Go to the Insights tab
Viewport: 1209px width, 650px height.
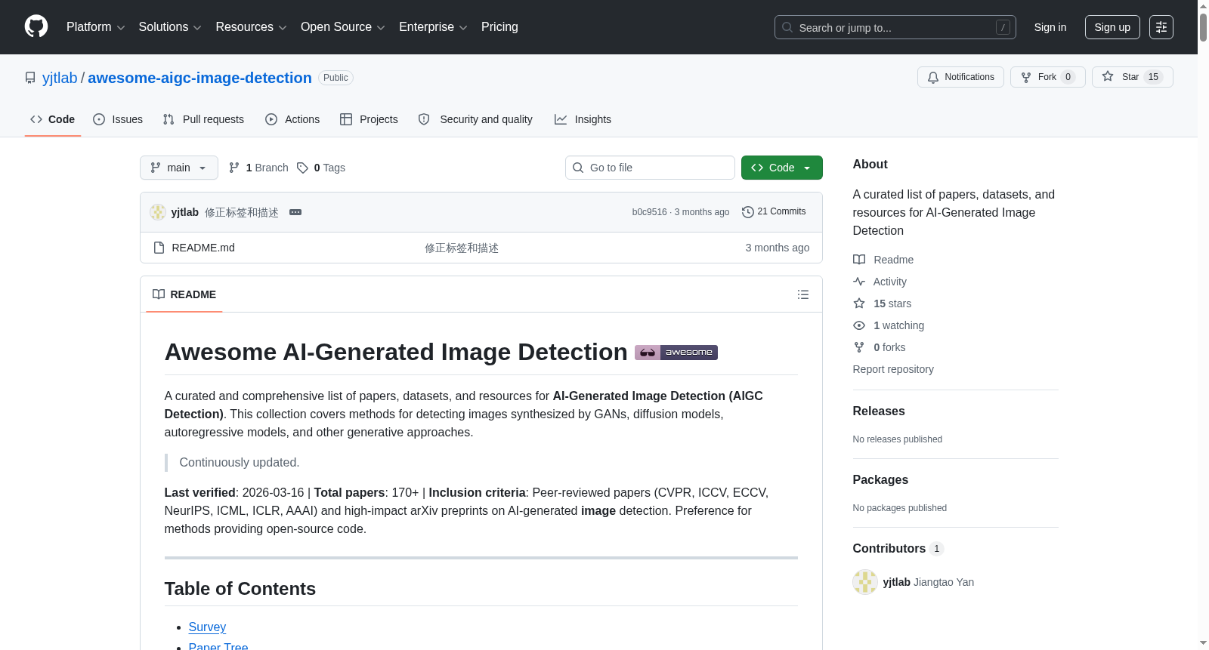[583, 119]
